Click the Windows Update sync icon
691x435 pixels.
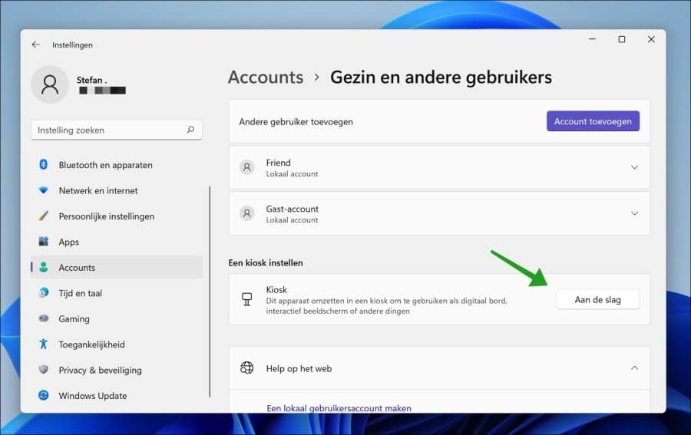click(x=43, y=395)
